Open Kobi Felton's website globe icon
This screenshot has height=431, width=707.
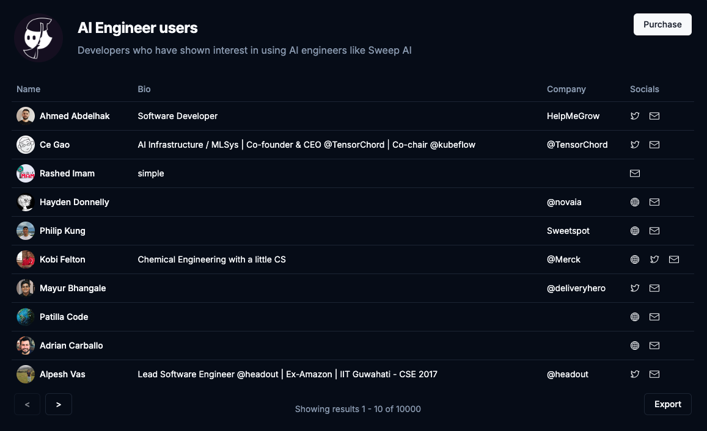[x=635, y=259]
